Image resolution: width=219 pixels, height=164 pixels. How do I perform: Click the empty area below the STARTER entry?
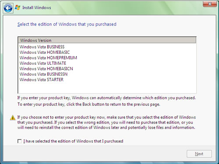107,88
